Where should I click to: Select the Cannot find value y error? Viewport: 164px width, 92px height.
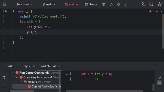pyautogui.click(x=36, y=86)
